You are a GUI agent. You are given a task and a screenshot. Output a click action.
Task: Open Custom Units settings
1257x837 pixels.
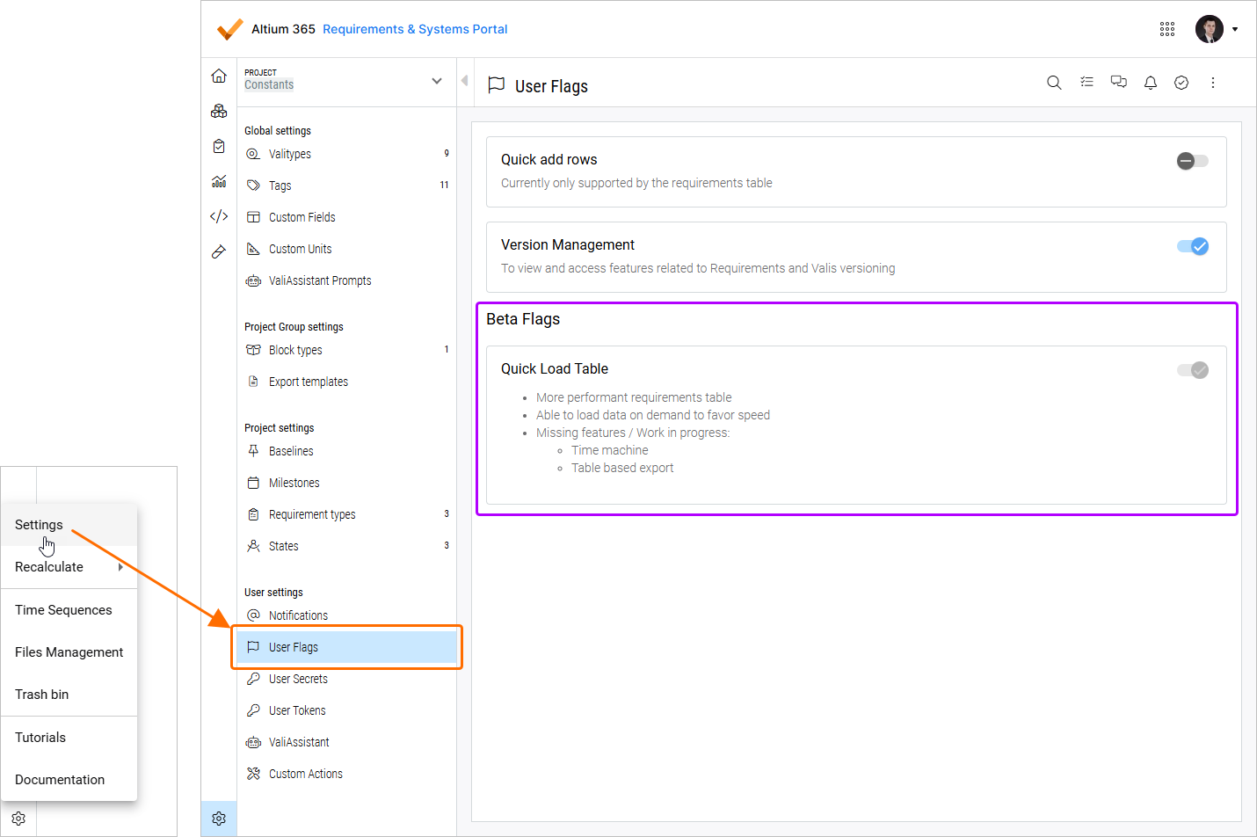[x=346, y=249]
